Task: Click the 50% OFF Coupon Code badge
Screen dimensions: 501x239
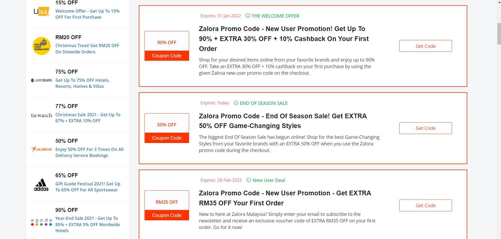Action: [x=167, y=128]
